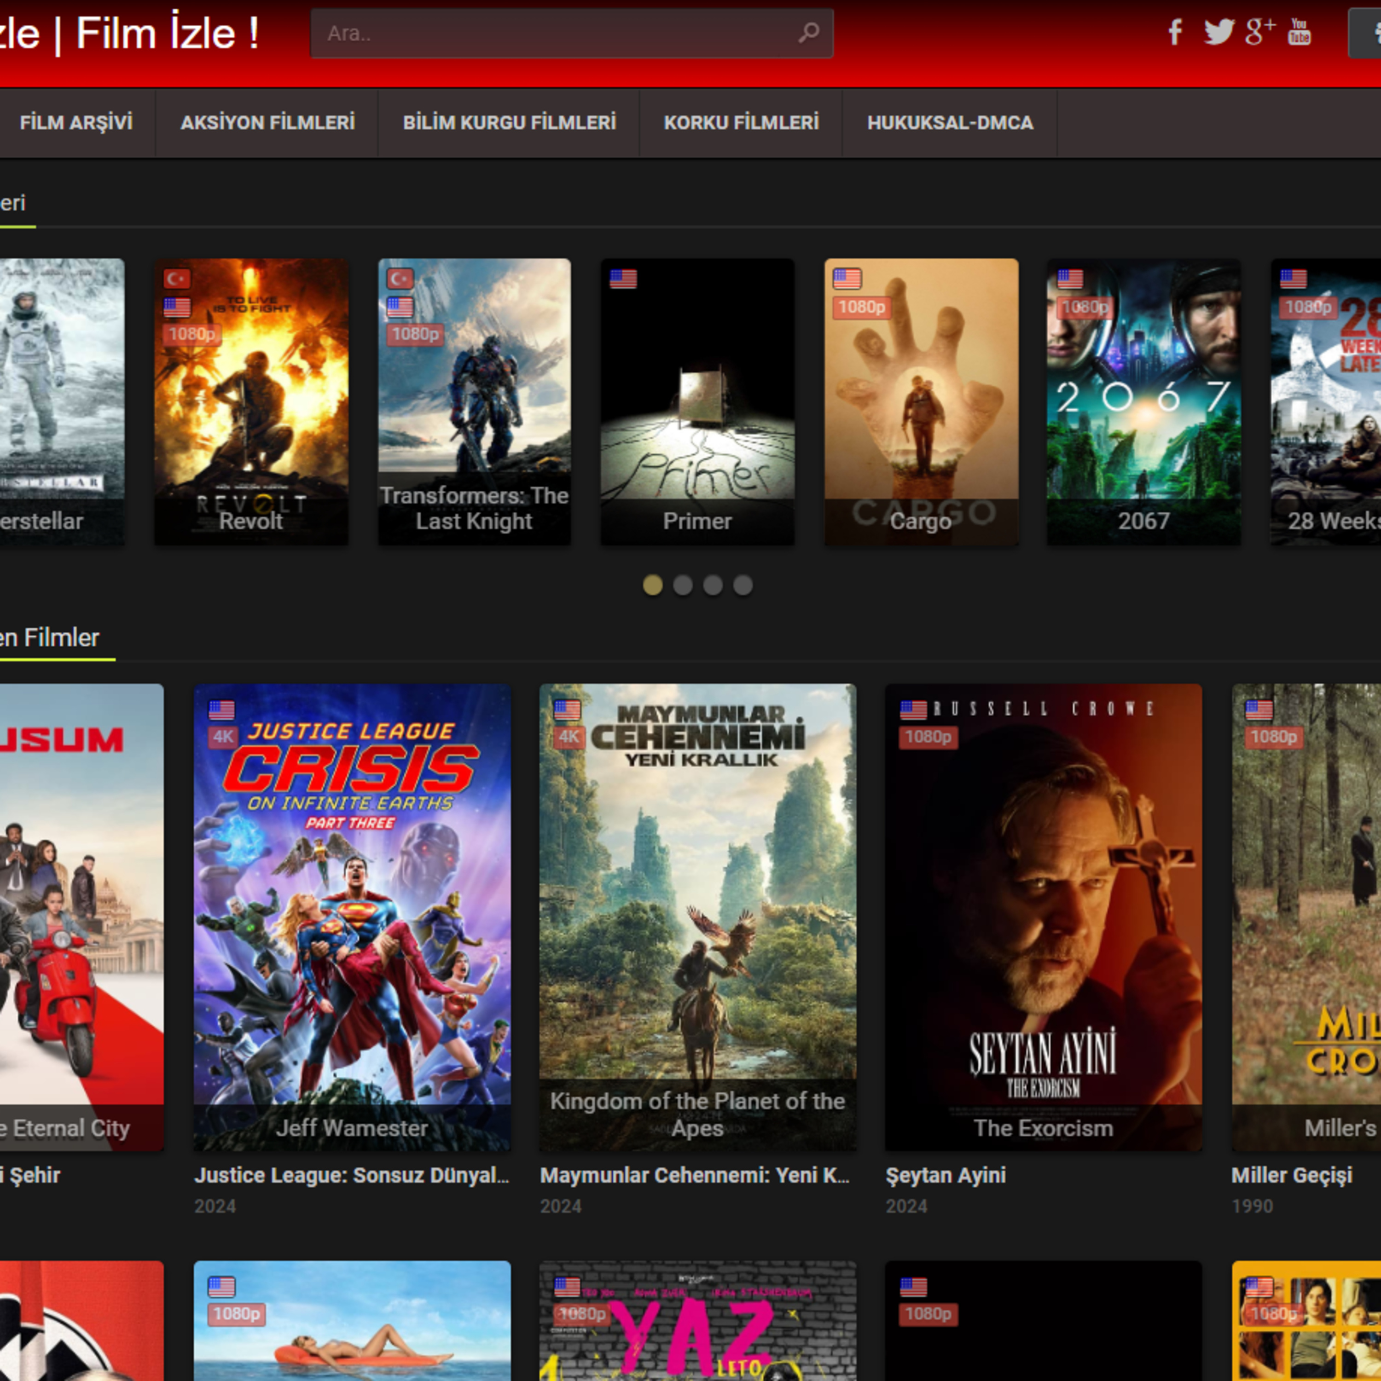Click the Turkish flag on Revolt poster
The image size is (1381, 1381).
177,278
